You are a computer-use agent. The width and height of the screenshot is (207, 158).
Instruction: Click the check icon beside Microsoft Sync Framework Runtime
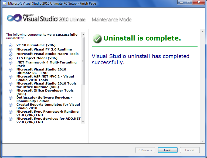click(11, 112)
